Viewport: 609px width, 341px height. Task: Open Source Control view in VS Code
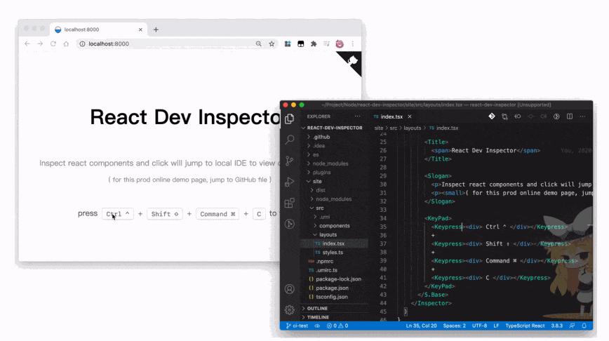289,161
